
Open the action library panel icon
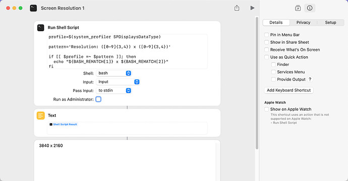pyautogui.click(x=298, y=8)
